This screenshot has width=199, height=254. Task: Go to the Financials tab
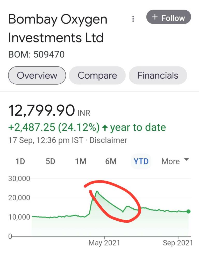coord(158,76)
